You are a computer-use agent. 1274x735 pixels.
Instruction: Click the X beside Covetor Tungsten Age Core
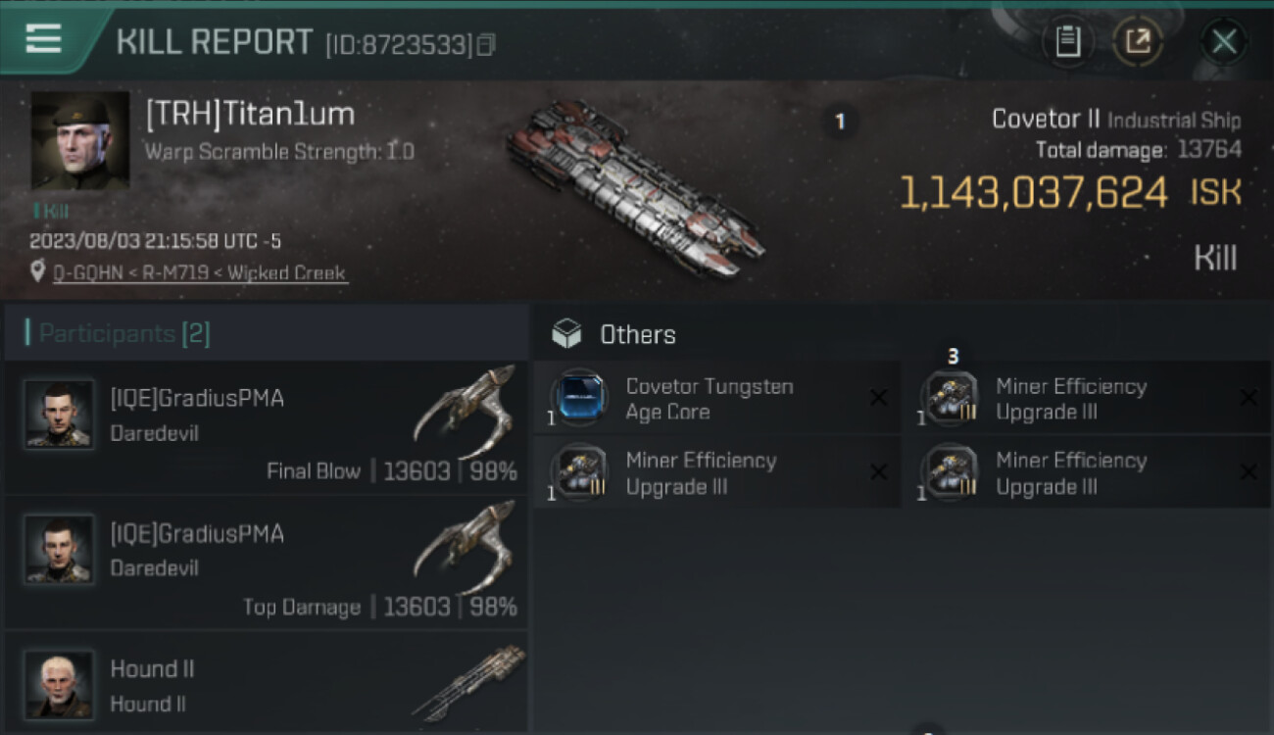point(878,398)
